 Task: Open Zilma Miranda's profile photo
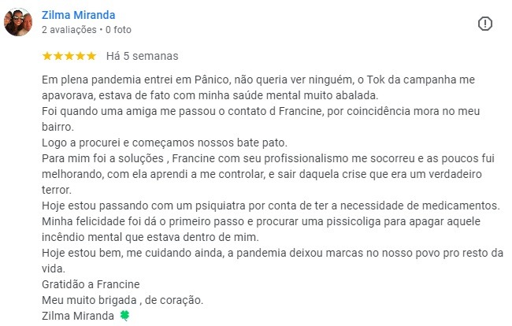[x=18, y=22]
